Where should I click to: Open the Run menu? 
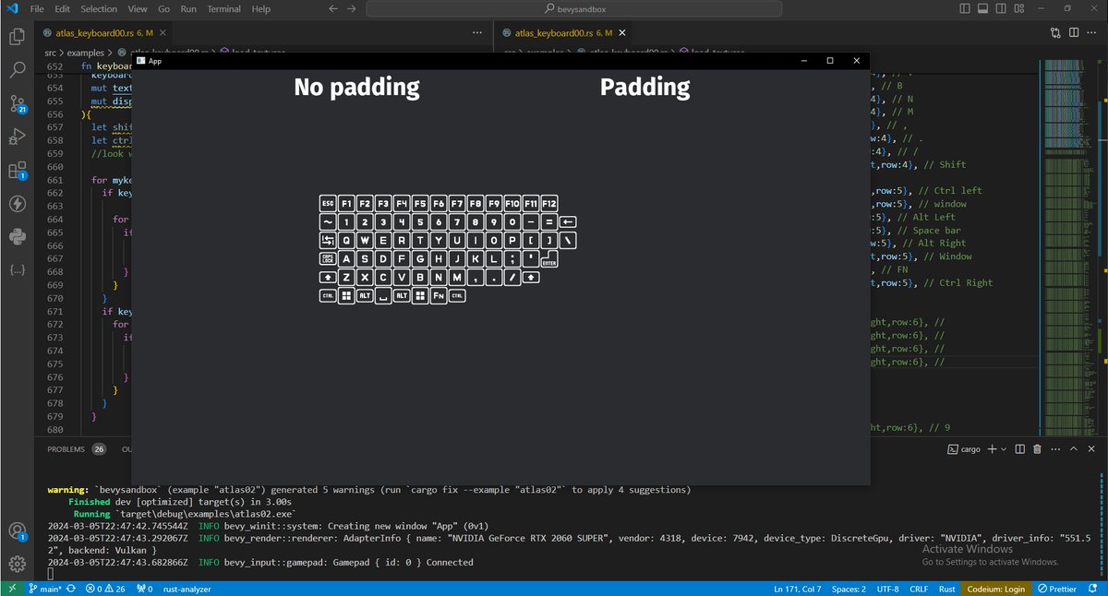click(188, 8)
